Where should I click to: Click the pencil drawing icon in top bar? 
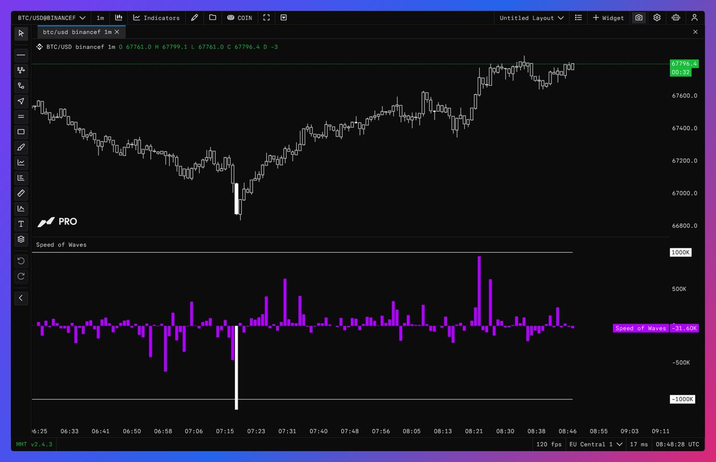pyautogui.click(x=195, y=18)
